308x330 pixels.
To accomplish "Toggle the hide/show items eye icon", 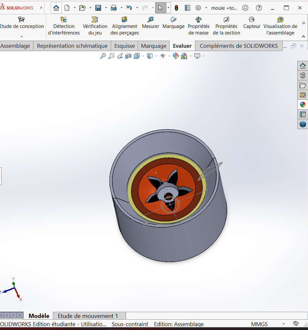I will pos(163,56).
